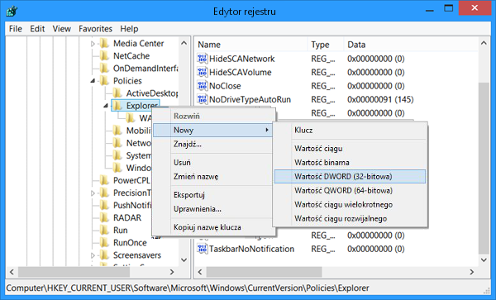Viewport: 496px width, 300px height.
Task: Select the HideSCAVolume value name
Action: (241, 73)
